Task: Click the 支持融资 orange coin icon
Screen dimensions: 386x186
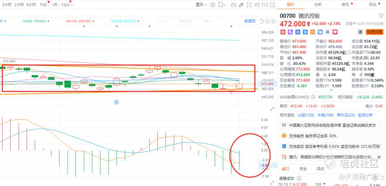Action: tap(284, 136)
